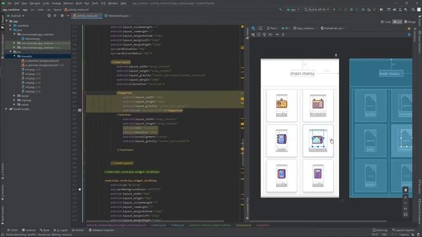Click the Select Opened File target icon
422x237 pixels.
coord(49,16)
